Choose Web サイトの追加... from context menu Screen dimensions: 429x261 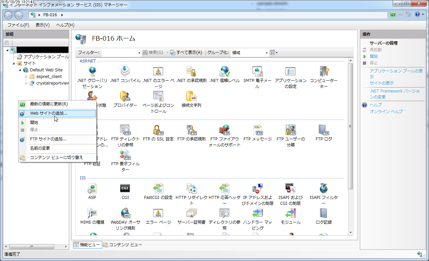click(57, 113)
